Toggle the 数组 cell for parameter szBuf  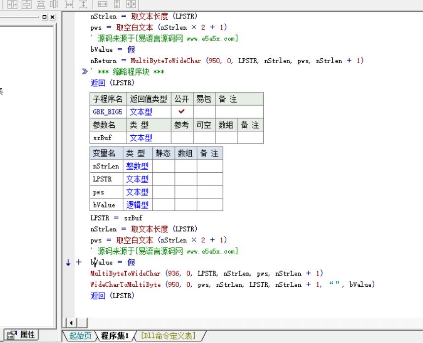pos(226,138)
